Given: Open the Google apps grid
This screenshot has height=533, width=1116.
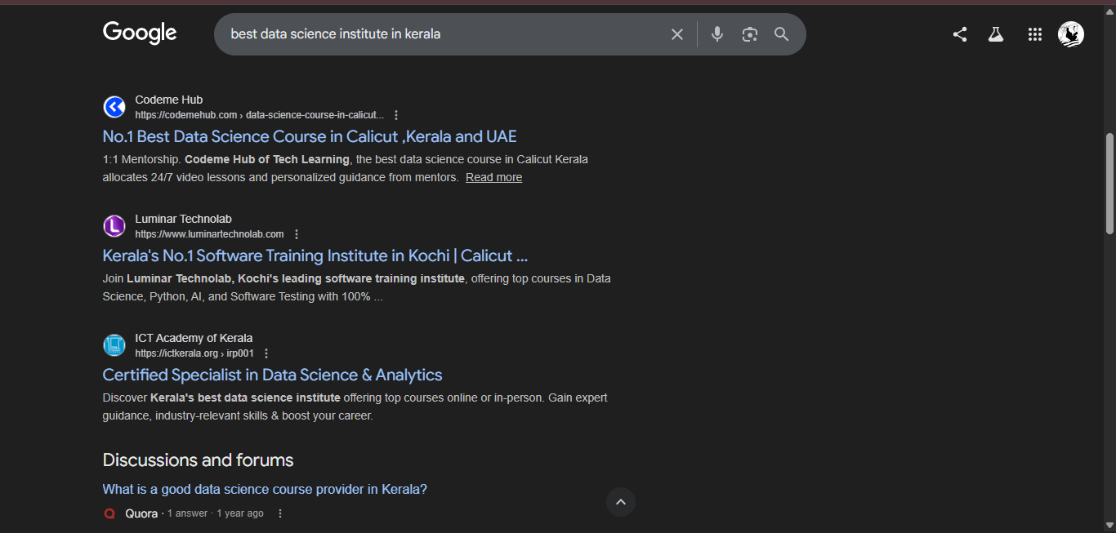Looking at the screenshot, I should point(1034,34).
